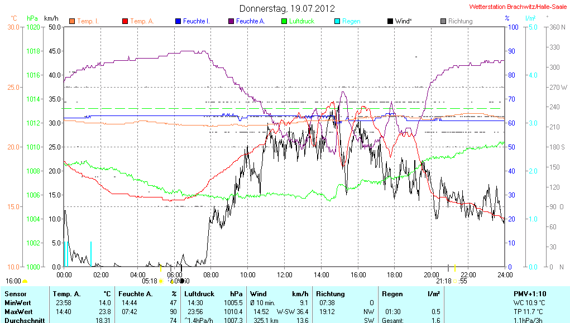Click the Luftdruck legend label

[x=301, y=21]
